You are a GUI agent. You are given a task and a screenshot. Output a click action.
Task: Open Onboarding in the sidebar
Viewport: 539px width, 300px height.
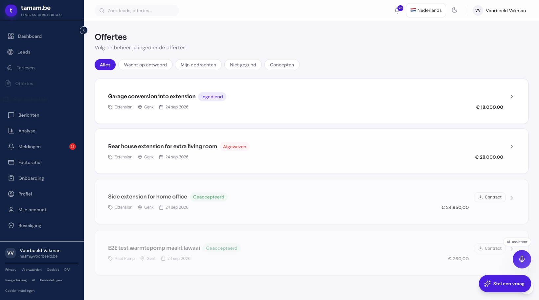(x=42, y=178)
